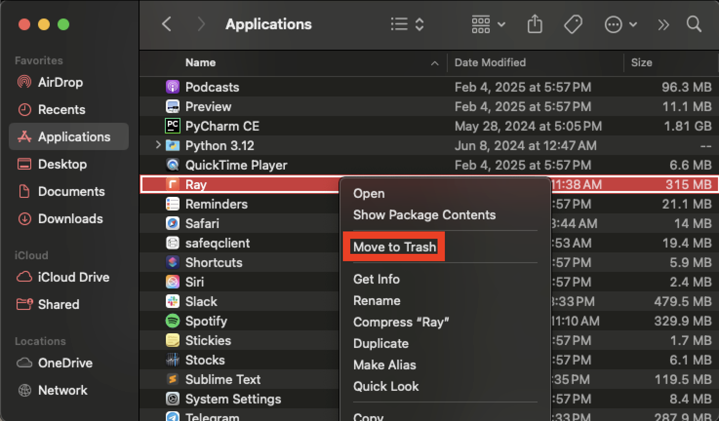Viewport: 719px width, 421px height.
Task: Choose Move to Trash
Action: (394, 247)
